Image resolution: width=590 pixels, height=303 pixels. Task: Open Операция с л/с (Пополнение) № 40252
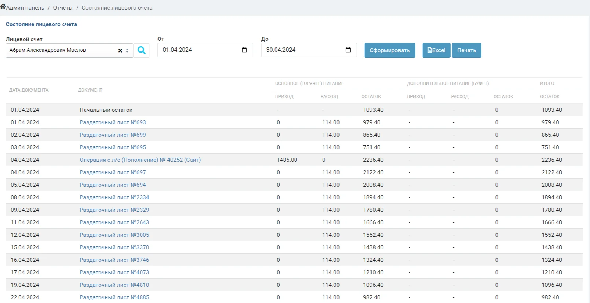point(140,160)
